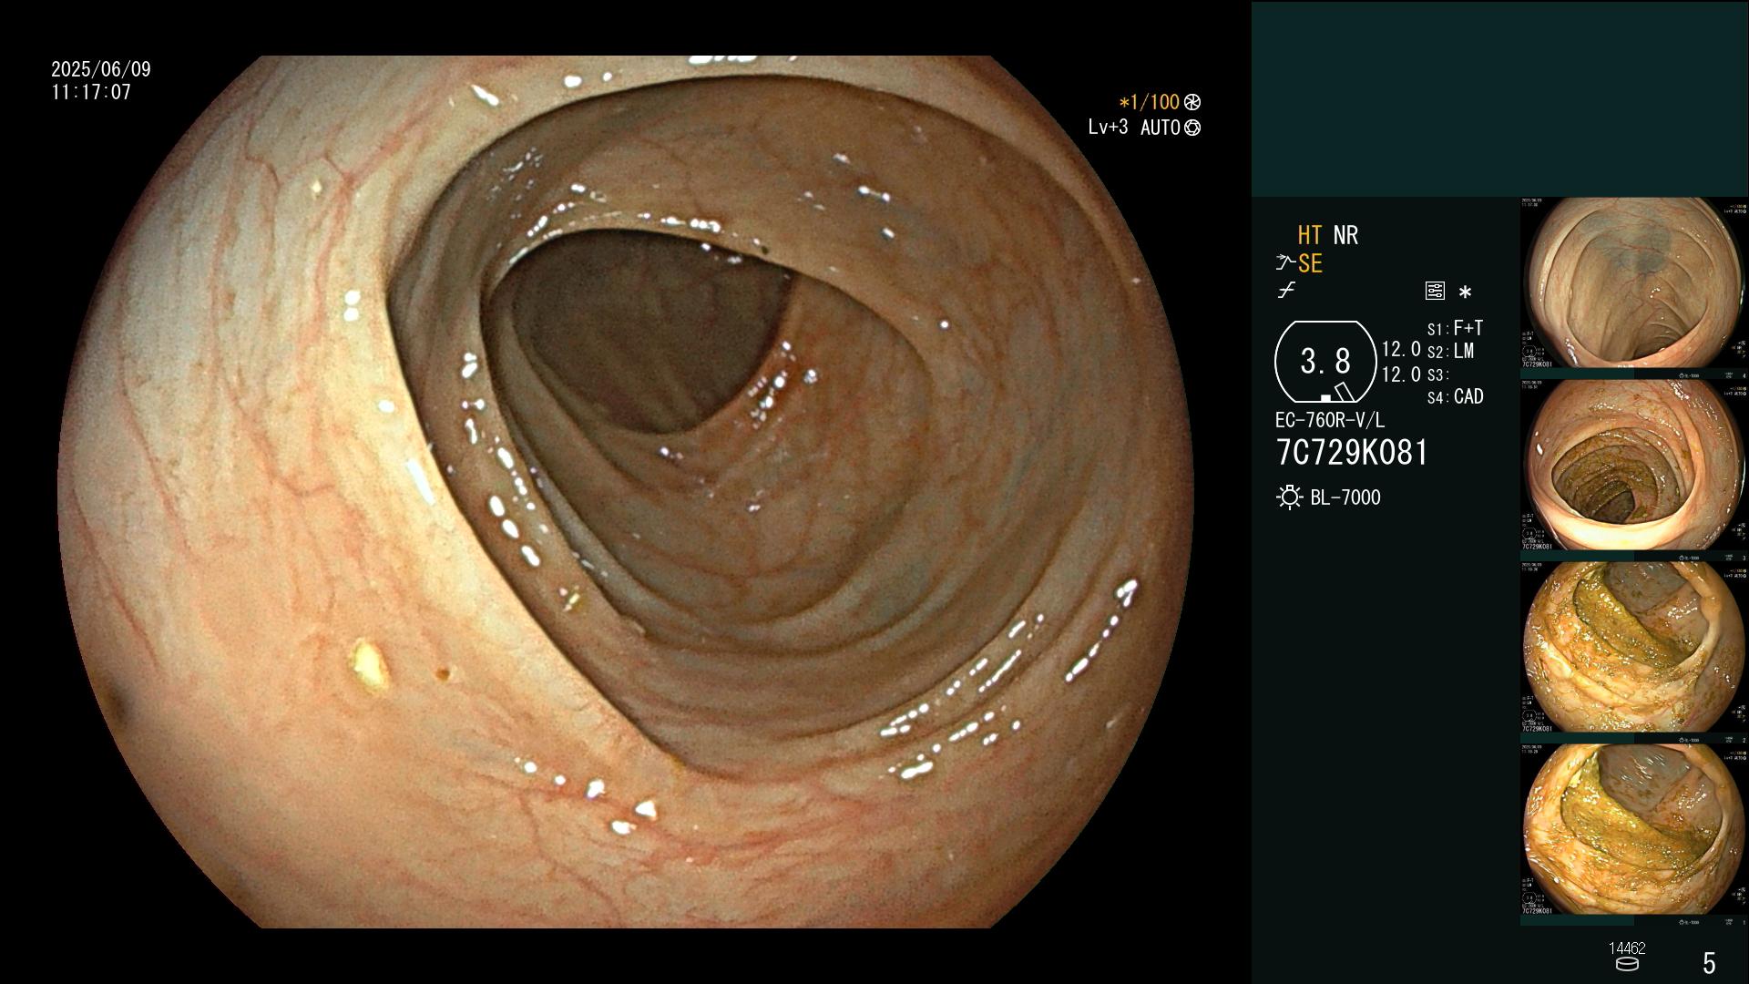Click the shutter speed value *1/100
The image size is (1749, 984).
[x=1149, y=102]
